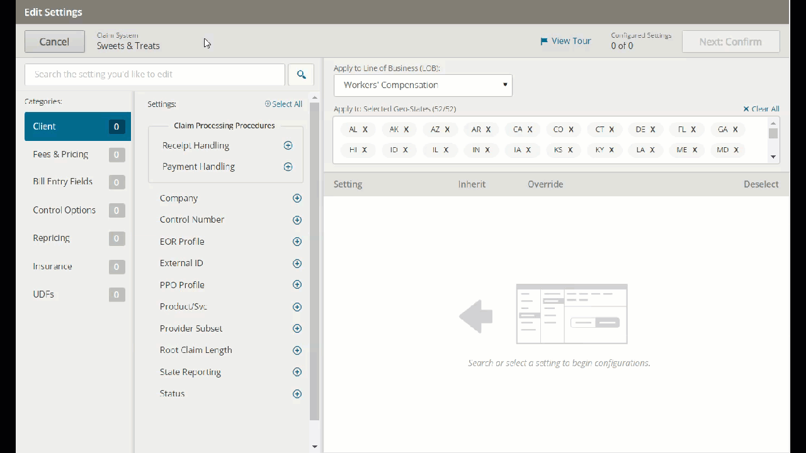Select the Repricing category
806x453 pixels.
click(x=77, y=238)
